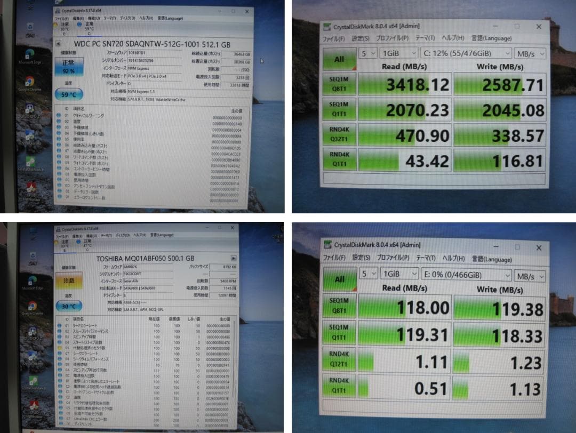
Task: Run the RND4K Q32T1 benchmark test
Action: 339,133
